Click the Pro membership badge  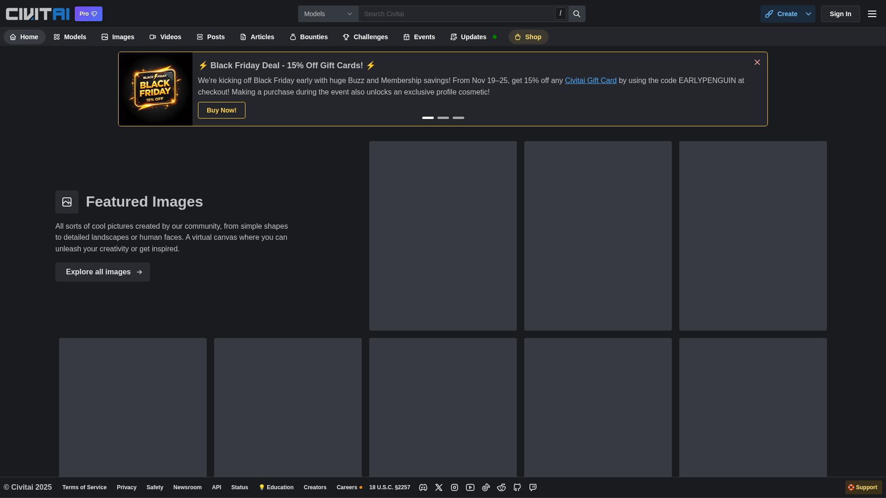click(x=89, y=14)
